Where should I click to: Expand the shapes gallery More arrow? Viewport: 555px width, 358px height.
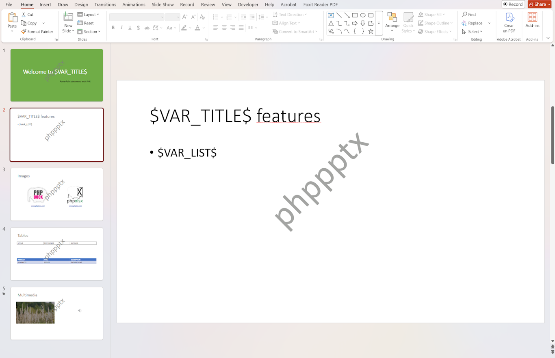click(379, 23)
